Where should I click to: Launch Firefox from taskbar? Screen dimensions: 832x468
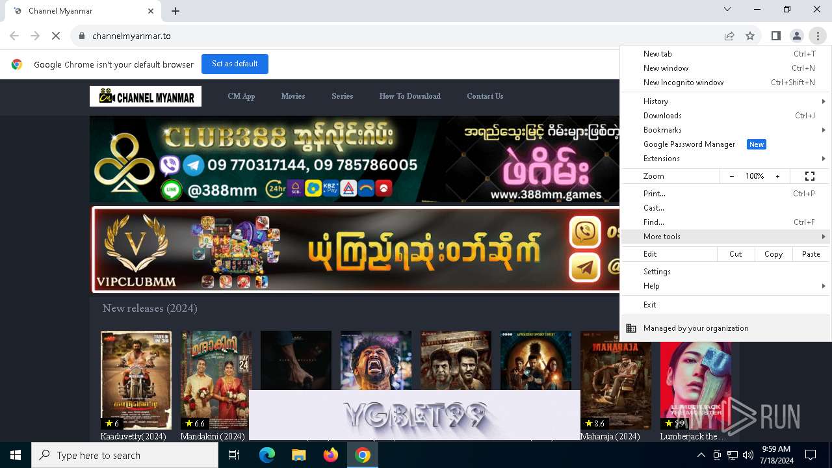click(x=331, y=455)
